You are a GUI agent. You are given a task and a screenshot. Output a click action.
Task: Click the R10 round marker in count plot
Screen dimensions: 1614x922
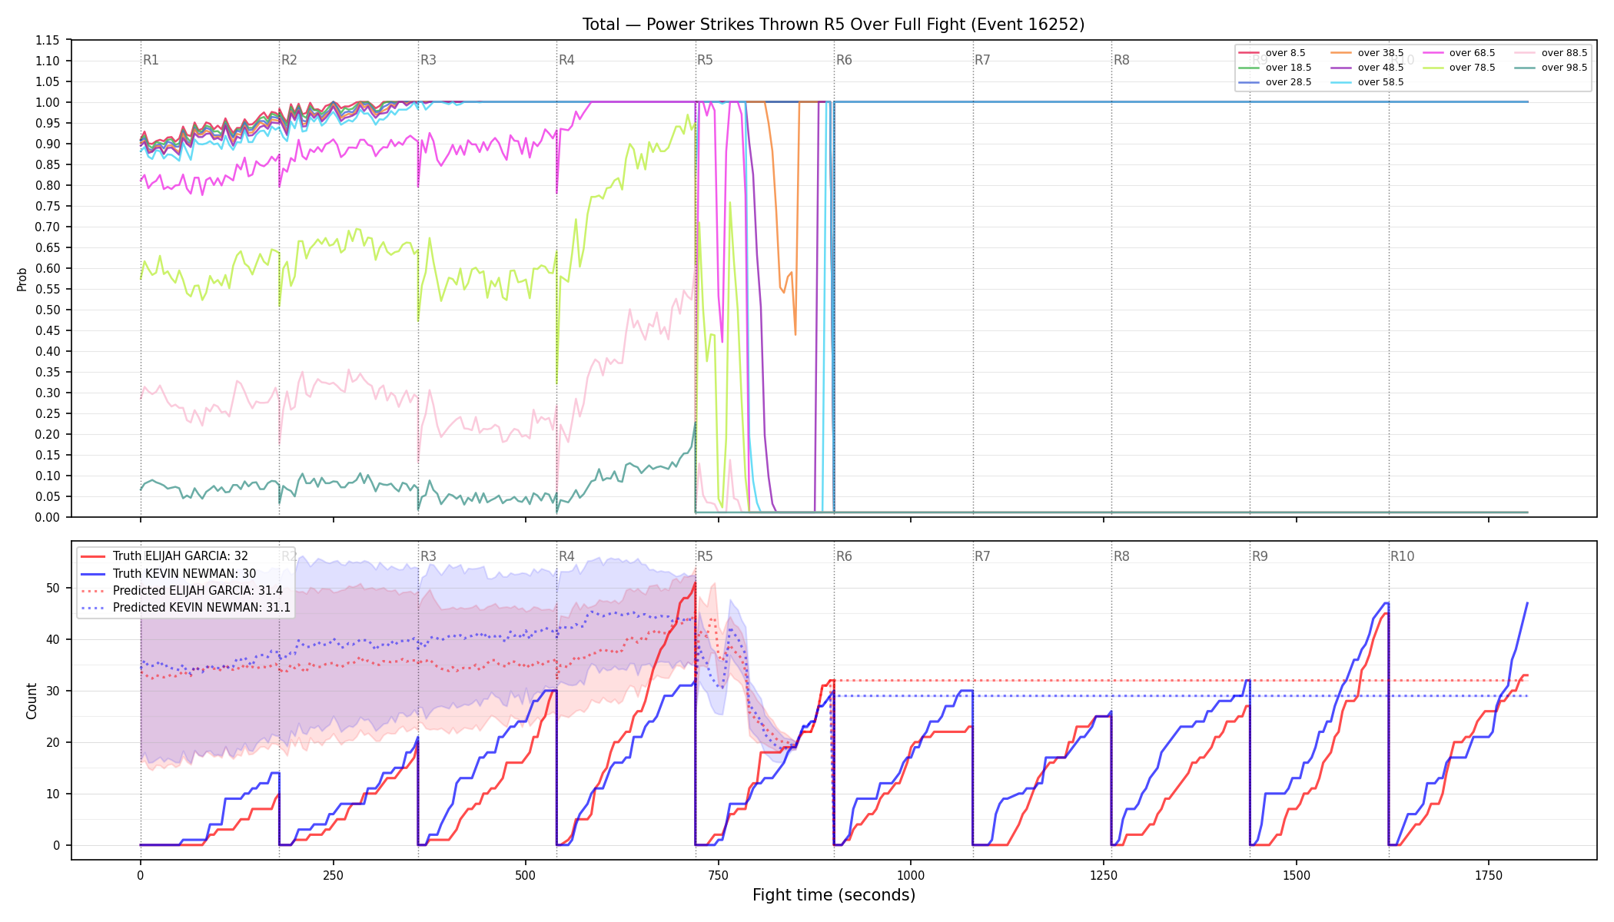coord(1402,556)
